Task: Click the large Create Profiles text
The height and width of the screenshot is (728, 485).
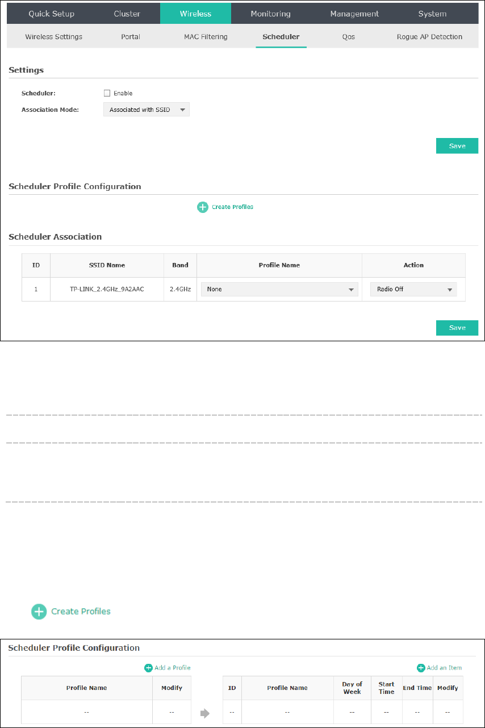Action: click(x=81, y=612)
